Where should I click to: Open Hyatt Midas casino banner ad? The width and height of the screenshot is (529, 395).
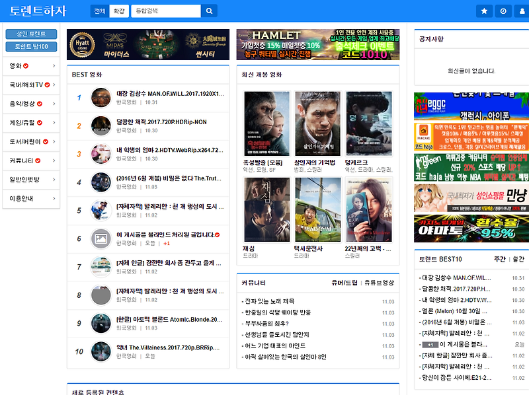tap(148, 44)
